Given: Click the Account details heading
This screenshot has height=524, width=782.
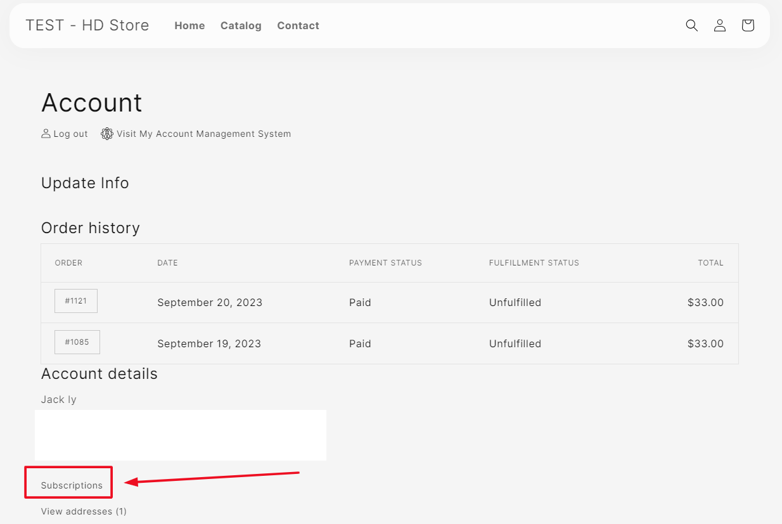Looking at the screenshot, I should click(x=99, y=374).
